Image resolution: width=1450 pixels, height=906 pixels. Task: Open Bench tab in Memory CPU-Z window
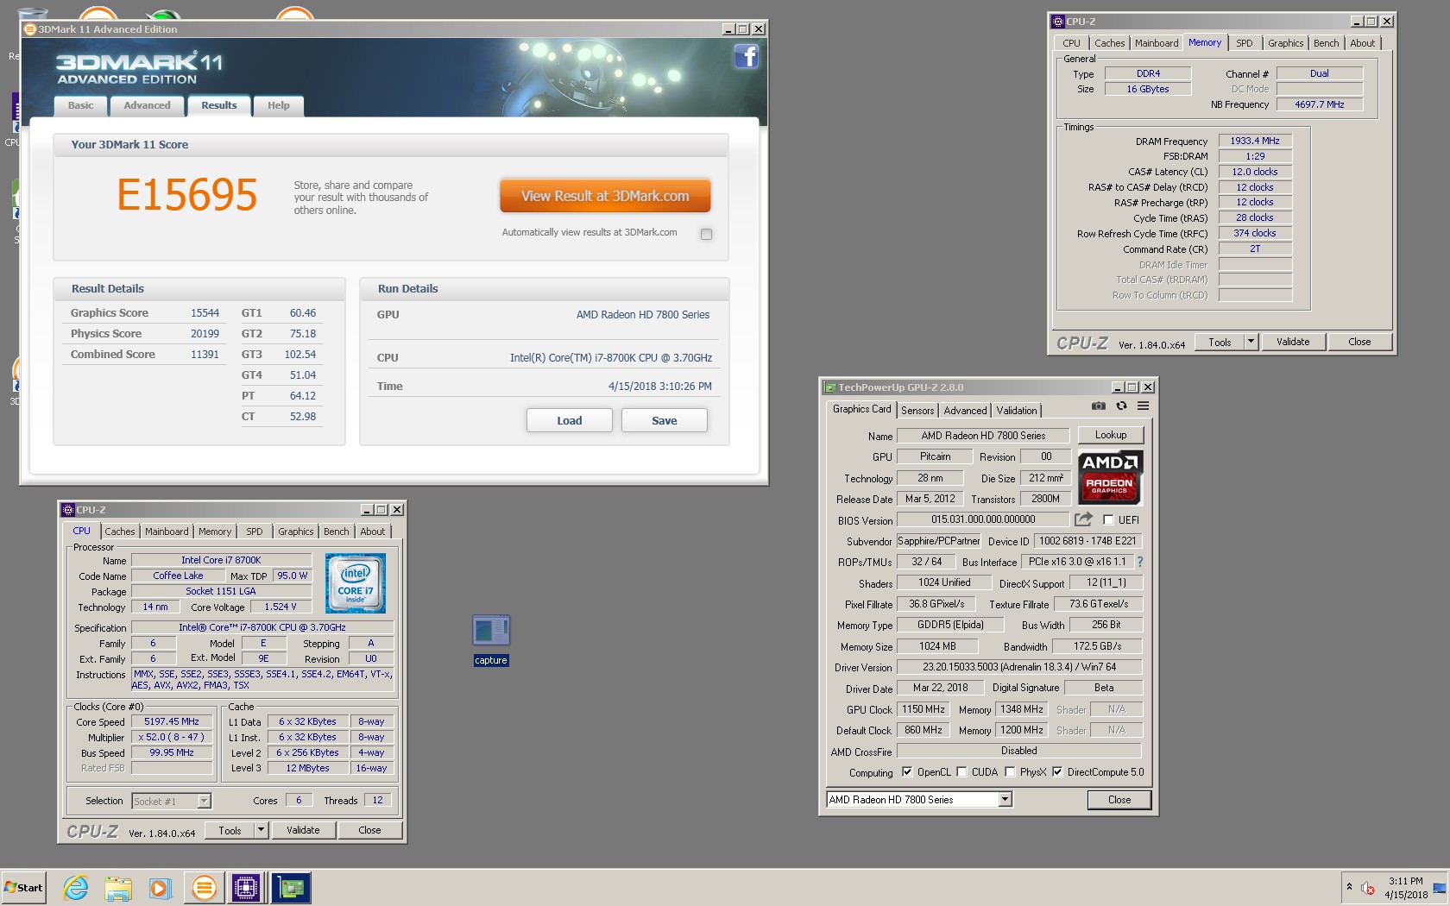click(x=1326, y=43)
